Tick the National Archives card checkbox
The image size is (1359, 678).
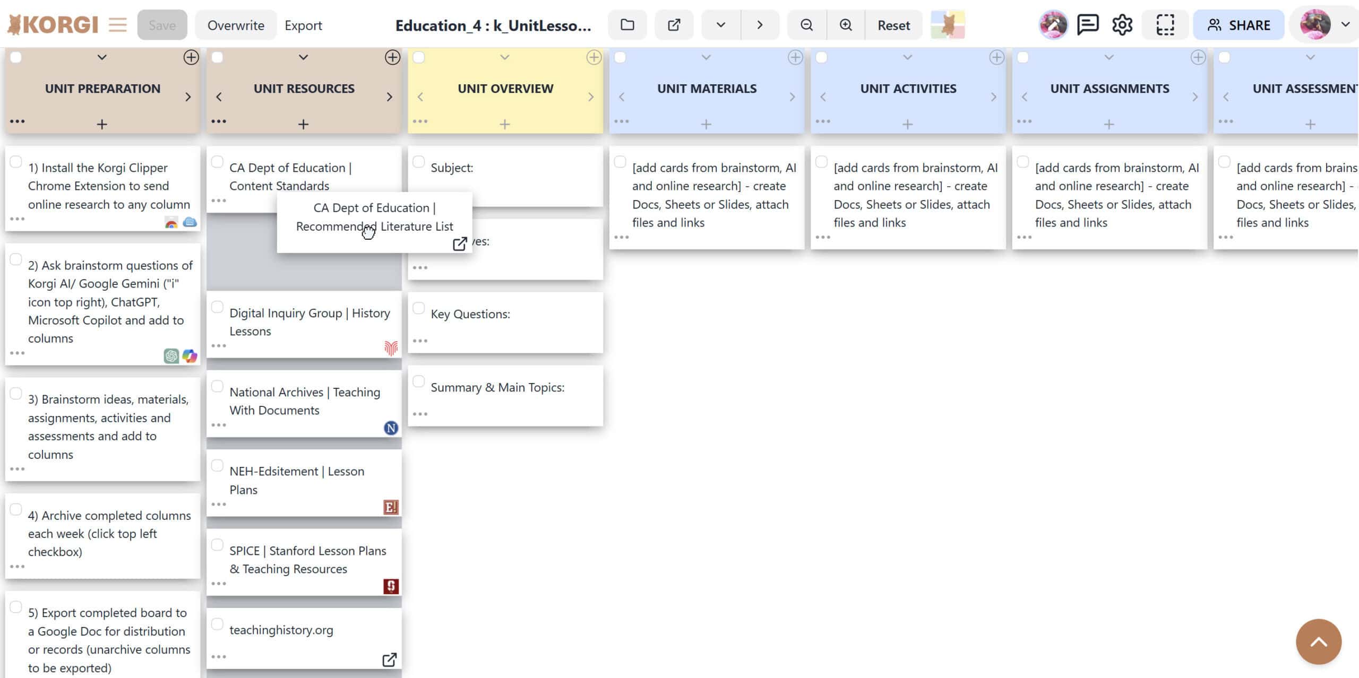217,386
